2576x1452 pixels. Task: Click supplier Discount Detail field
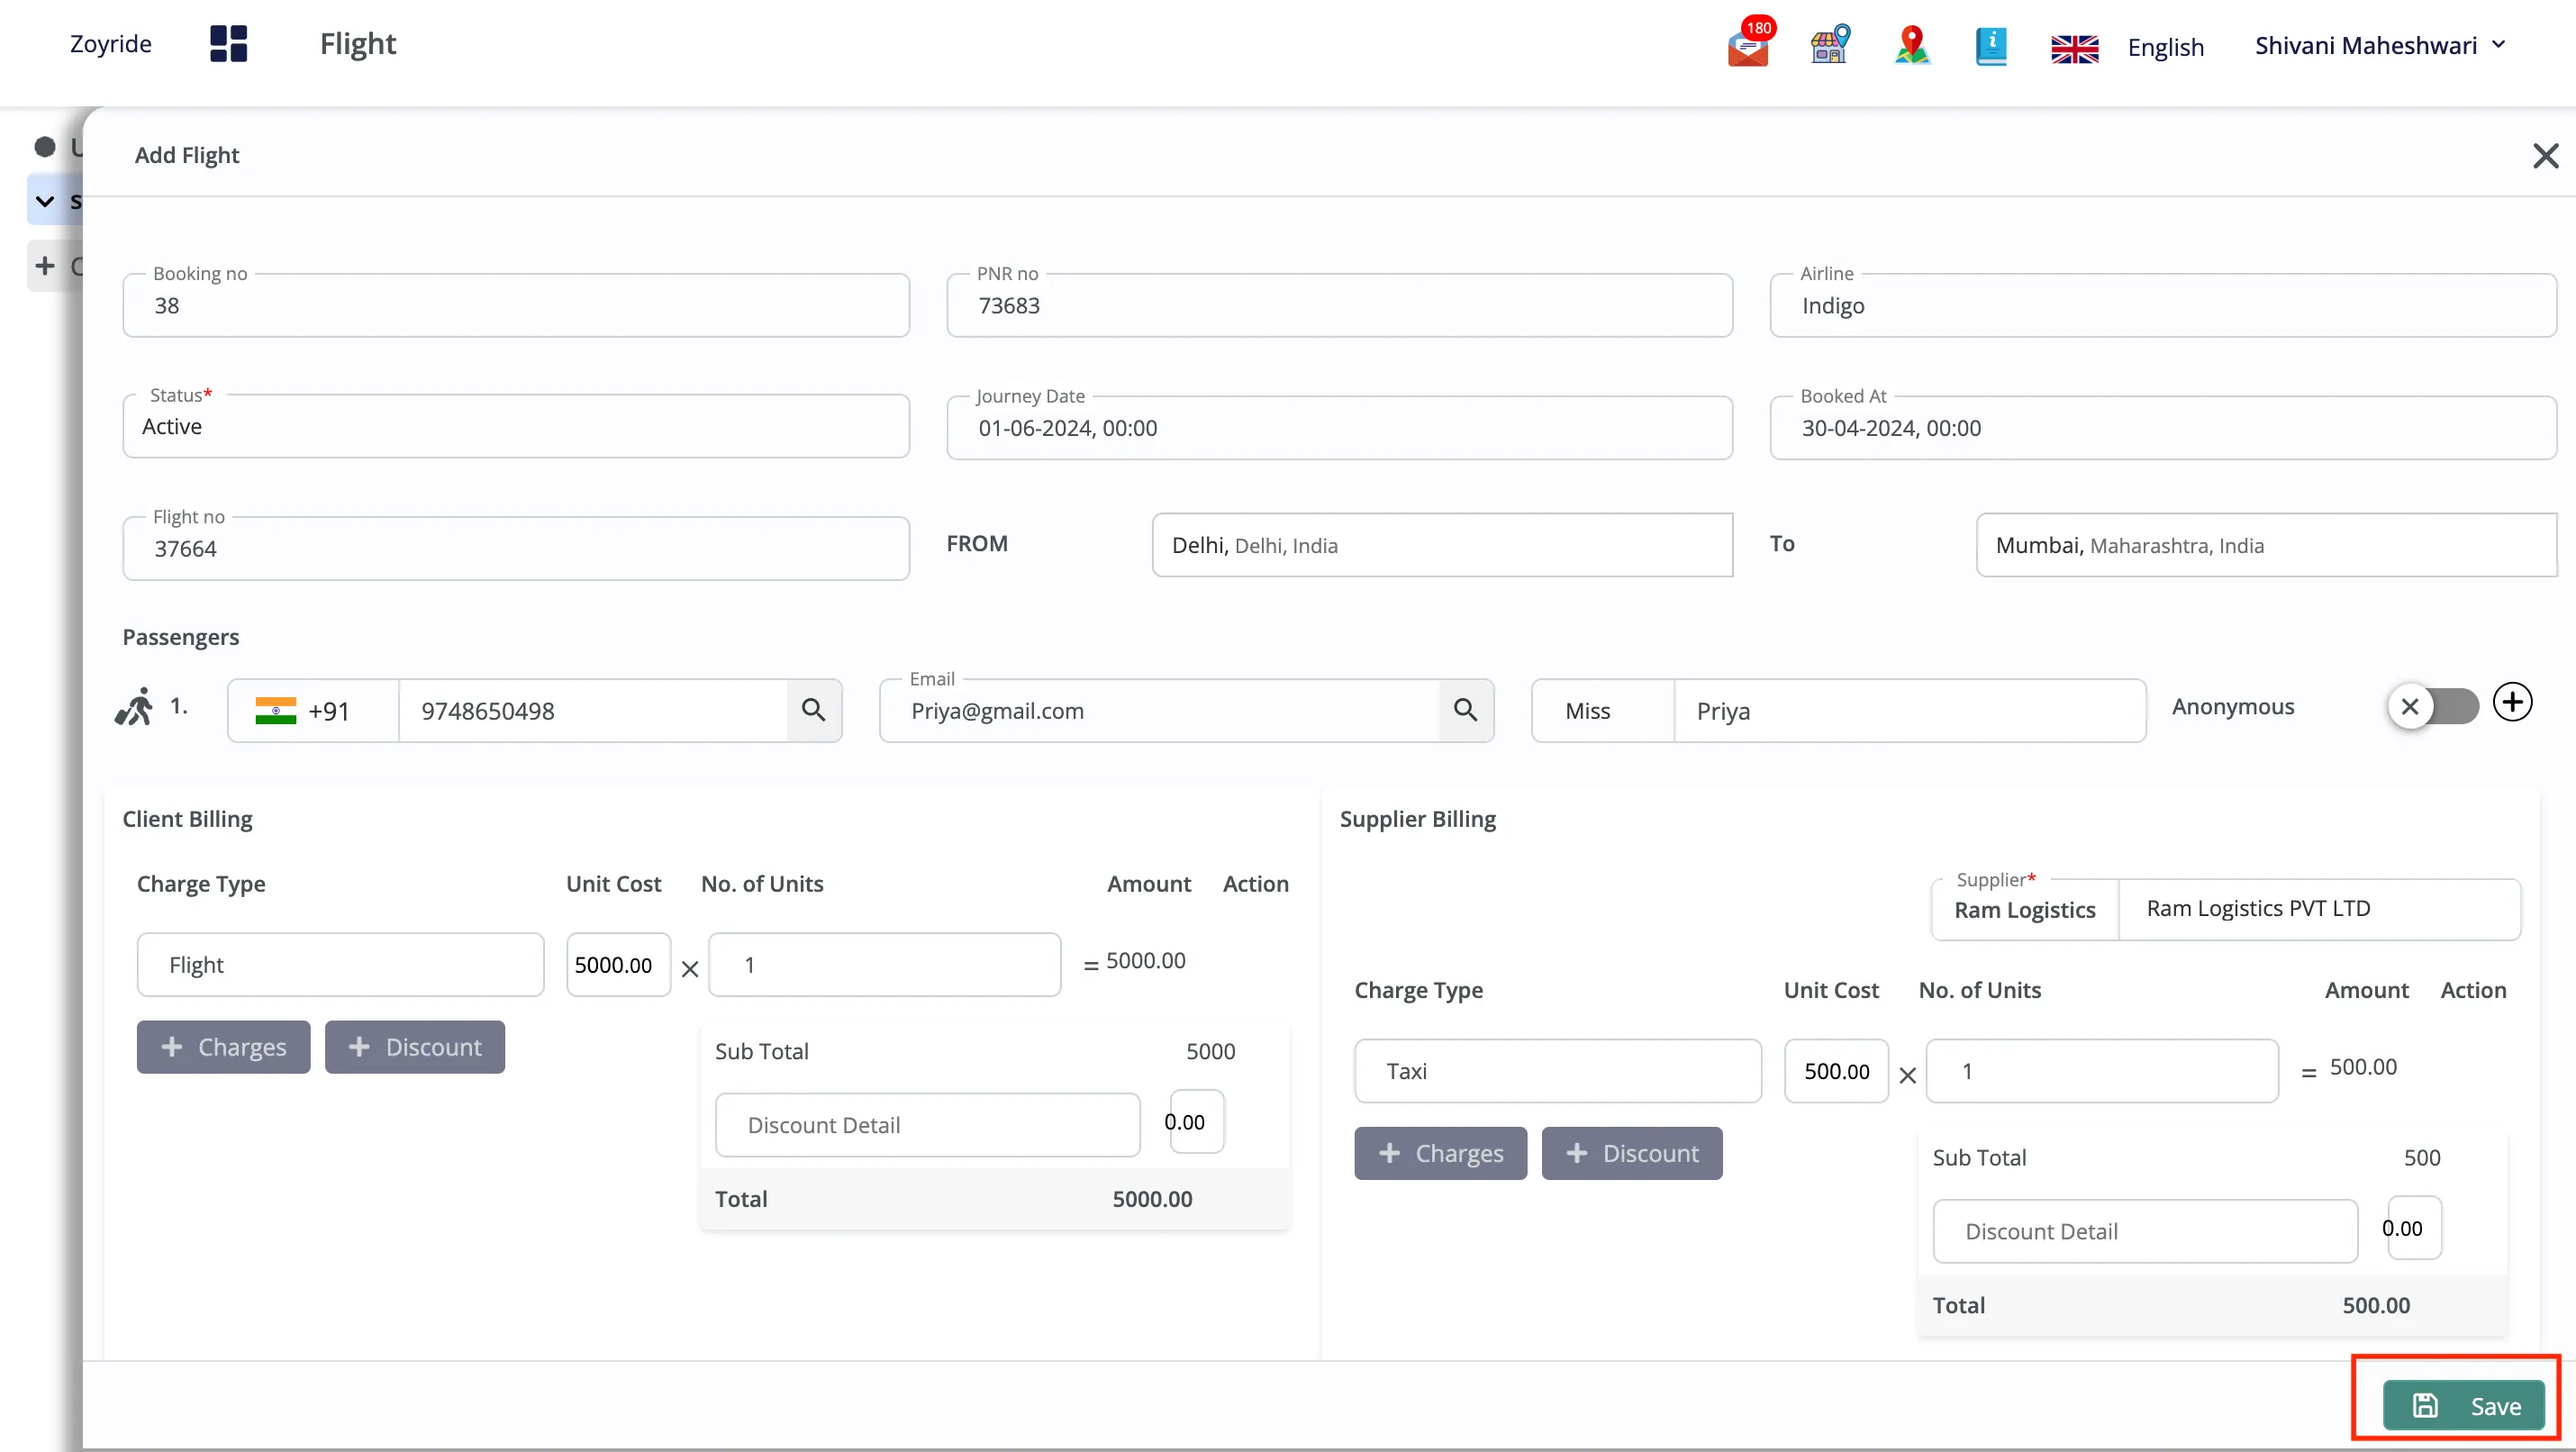pyautogui.click(x=2145, y=1230)
